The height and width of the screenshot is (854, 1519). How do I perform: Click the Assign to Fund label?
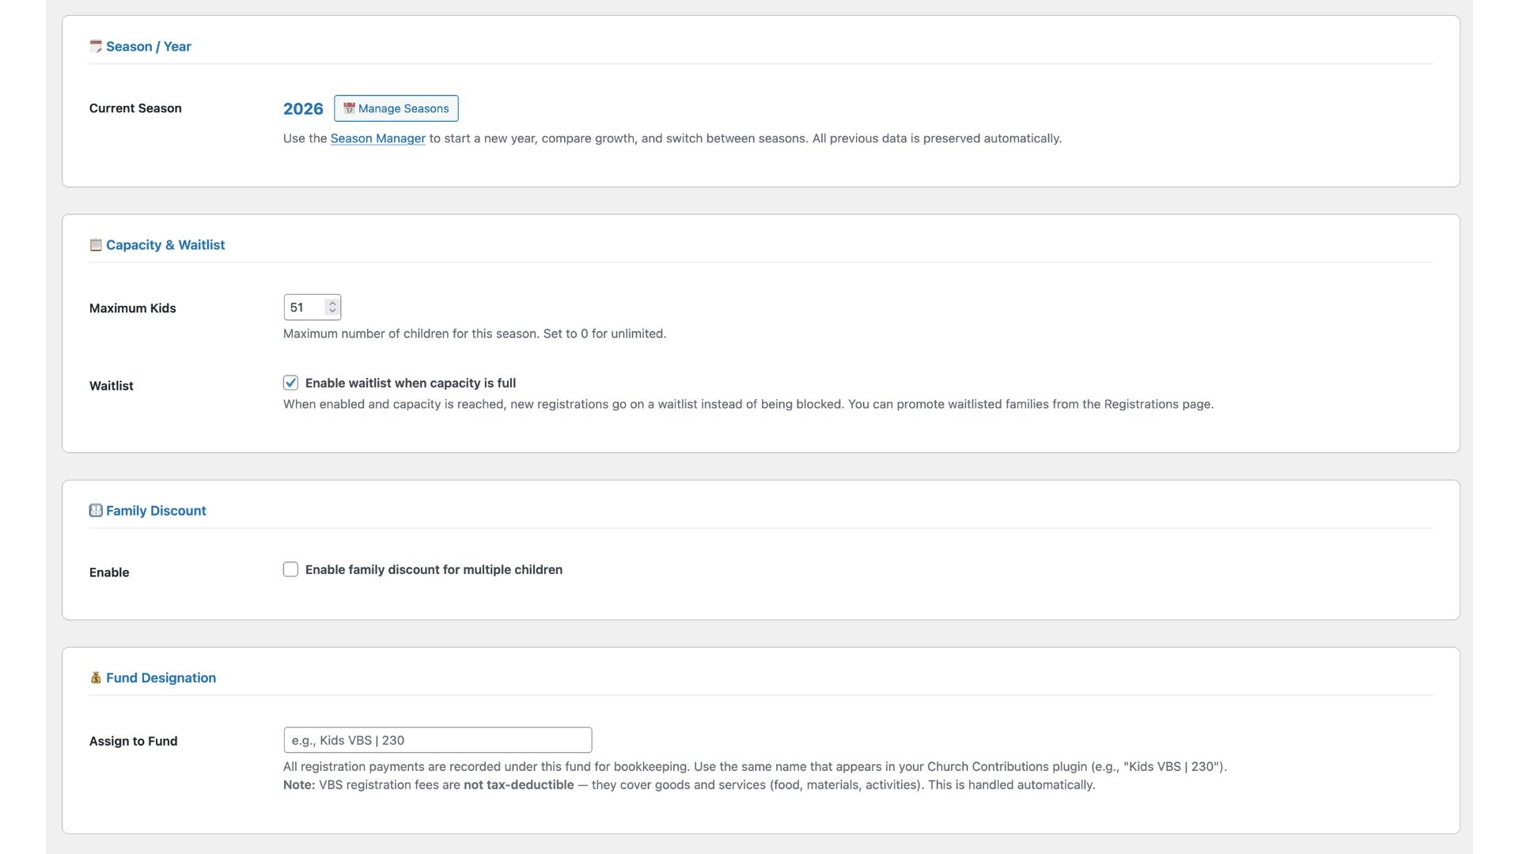pyautogui.click(x=133, y=741)
